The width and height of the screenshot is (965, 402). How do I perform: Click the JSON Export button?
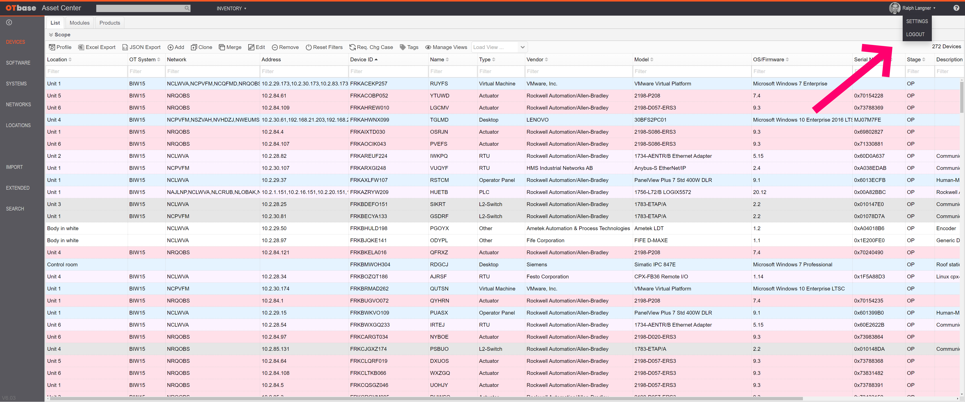pyautogui.click(x=141, y=47)
